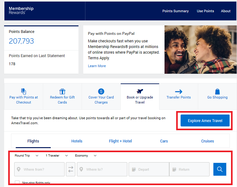
Task: Switch to the Hotels tab
Action: [x=77, y=141]
